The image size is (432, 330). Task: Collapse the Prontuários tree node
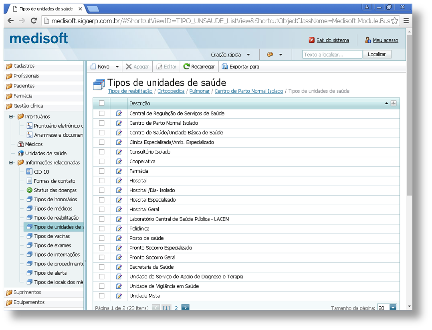[11, 116]
